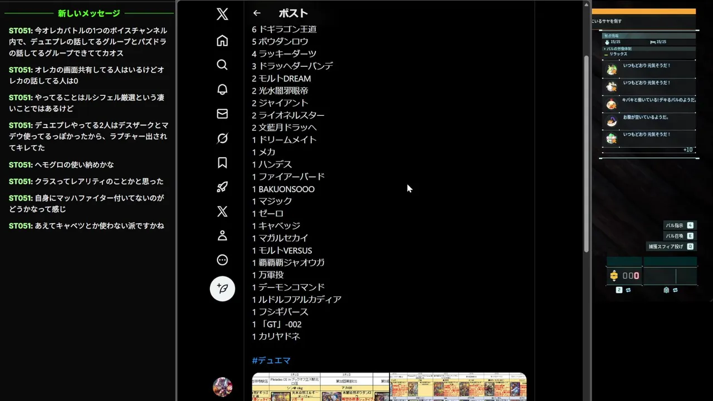
Task: Open the #デュエマ hashtag link
Action: [x=271, y=360]
